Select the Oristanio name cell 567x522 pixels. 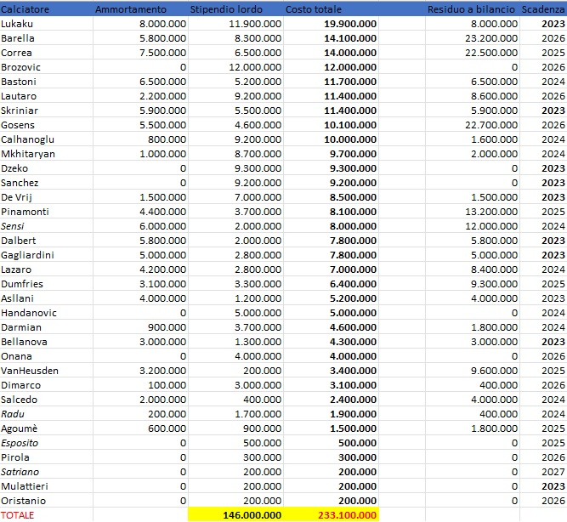pyautogui.click(x=24, y=500)
